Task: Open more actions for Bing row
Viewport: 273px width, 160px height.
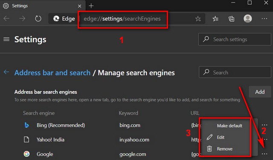Action: [264, 125]
